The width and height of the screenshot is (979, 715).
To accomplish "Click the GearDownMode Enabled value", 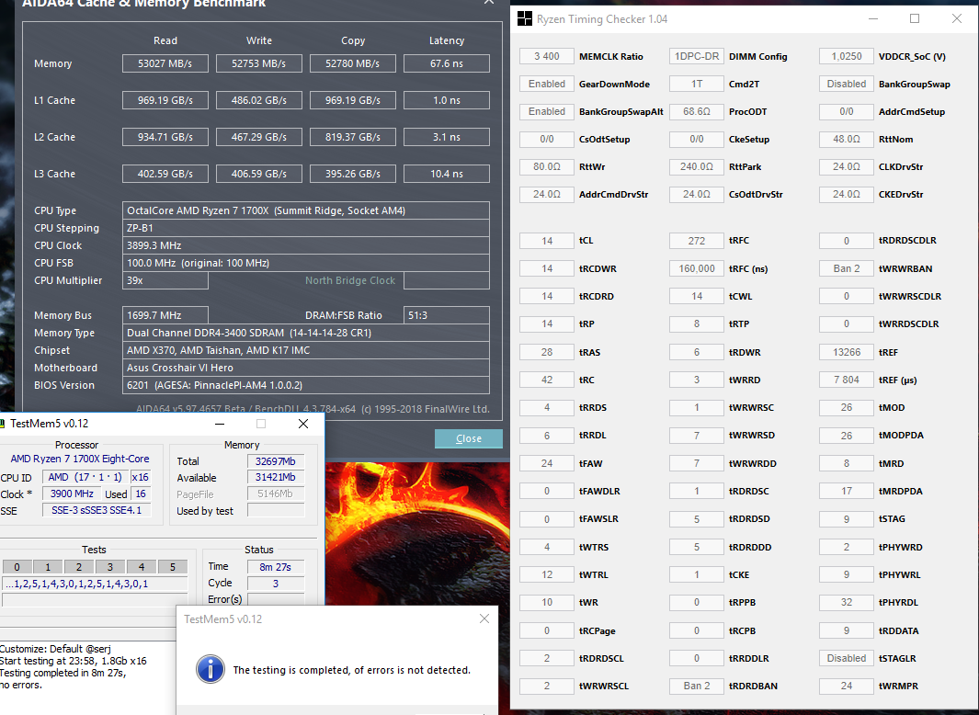I will point(547,84).
